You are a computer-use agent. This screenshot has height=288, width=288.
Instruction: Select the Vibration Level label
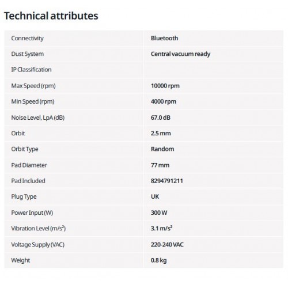pyautogui.click(x=39, y=229)
